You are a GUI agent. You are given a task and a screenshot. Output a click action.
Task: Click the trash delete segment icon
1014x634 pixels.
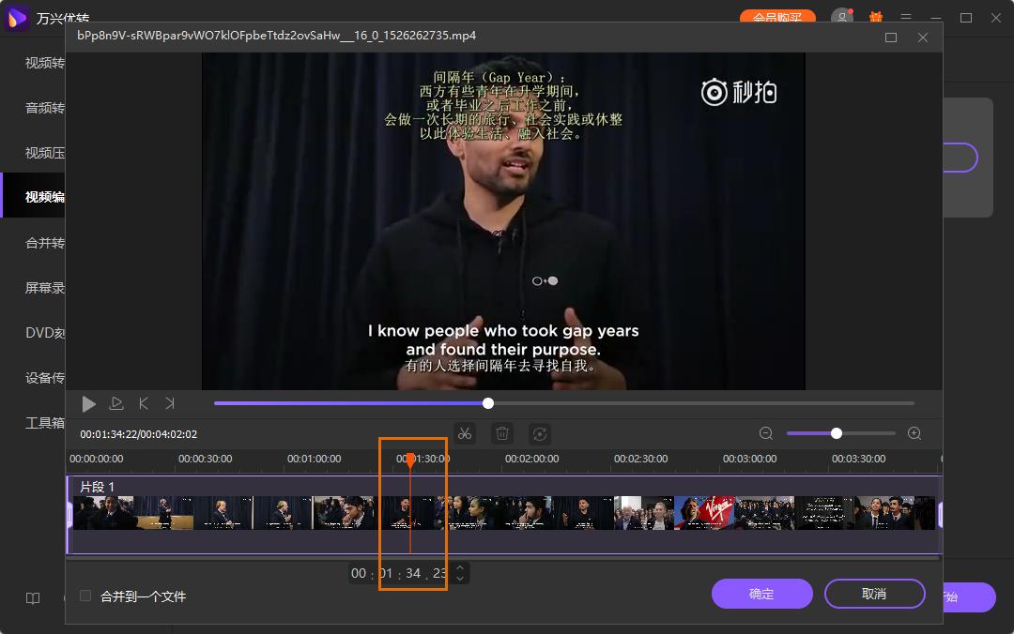502,433
